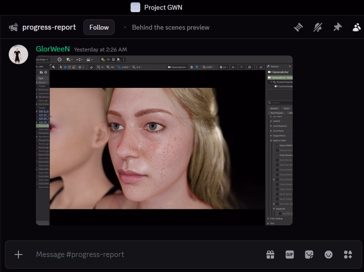
Task: Open the Threads panel
Action: coord(299,27)
